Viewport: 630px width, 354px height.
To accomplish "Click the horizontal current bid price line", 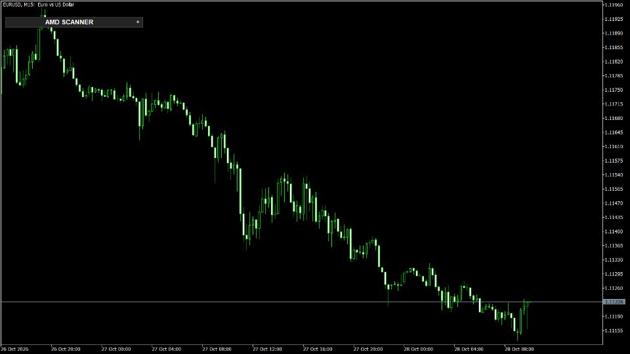I will [x=301, y=302].
